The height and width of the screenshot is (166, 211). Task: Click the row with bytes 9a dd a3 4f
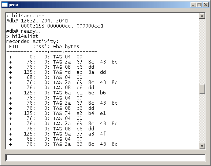[x=57, y=134]
